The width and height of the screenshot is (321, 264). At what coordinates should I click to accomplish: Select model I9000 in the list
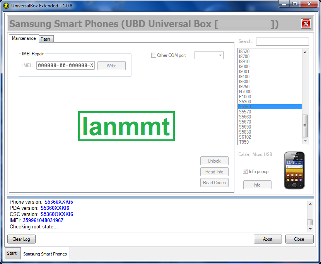click(270, 67)
